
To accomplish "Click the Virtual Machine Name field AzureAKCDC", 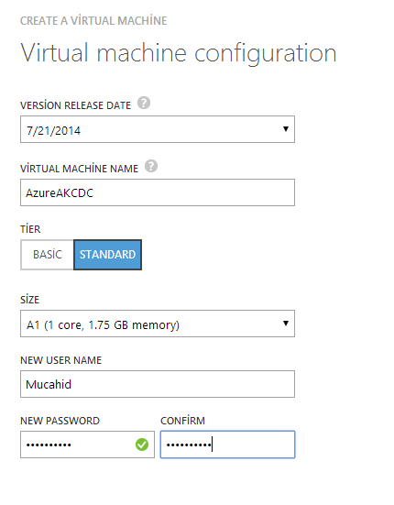I will 158,192.
